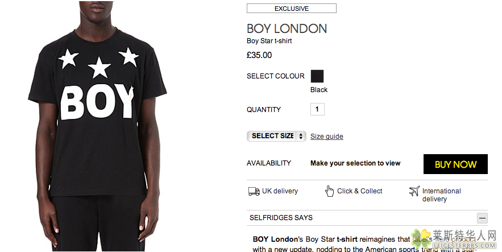Choose the Black colour swatch
The height and width of the screenshot is (252, 502).
tap(317, 76)
